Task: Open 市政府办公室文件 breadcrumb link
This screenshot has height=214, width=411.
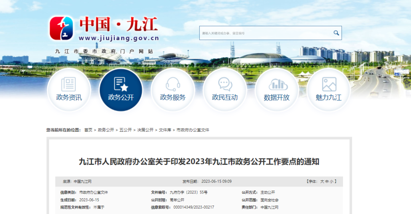Action: [x=193, y=130]
